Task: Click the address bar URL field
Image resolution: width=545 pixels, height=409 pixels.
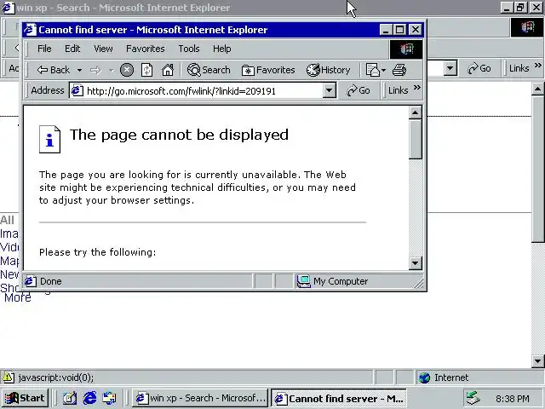Action: tap(204, 91)
